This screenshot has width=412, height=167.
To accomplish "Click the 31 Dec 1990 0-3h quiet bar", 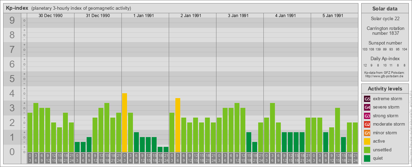I will point(77,147).
